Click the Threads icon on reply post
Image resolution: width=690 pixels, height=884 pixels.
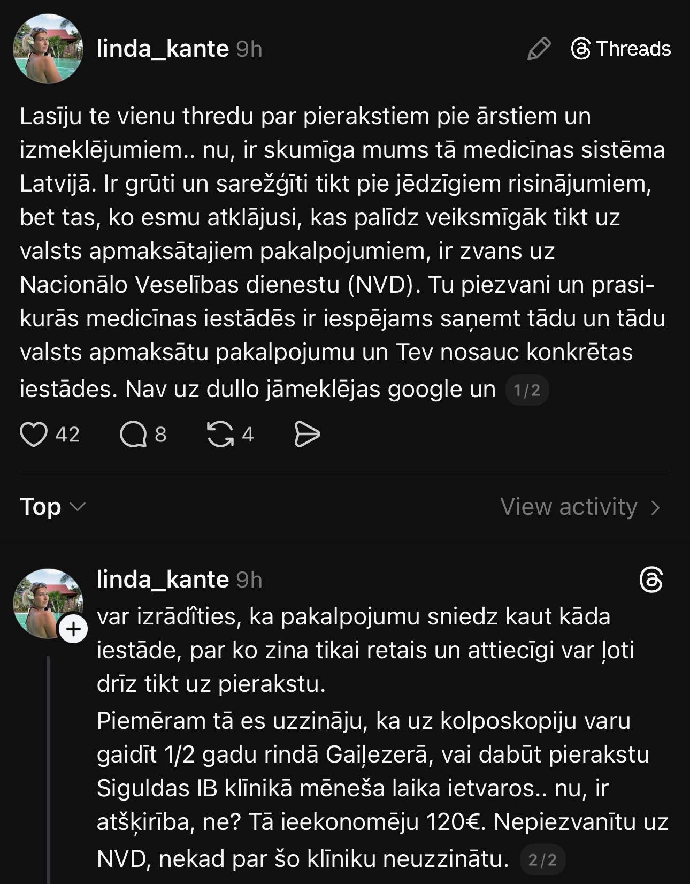tap(651, 581)
